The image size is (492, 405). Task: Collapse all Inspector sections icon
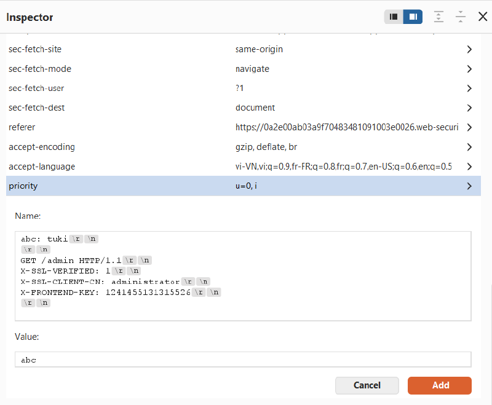tap(460, 17)
